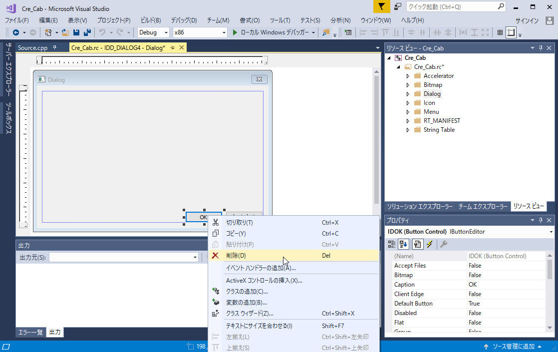The width and height of the screenshot is (558, 352).
Task: Pin the Resource View panel
Action: pyautogui.click(x=541, y=48)
